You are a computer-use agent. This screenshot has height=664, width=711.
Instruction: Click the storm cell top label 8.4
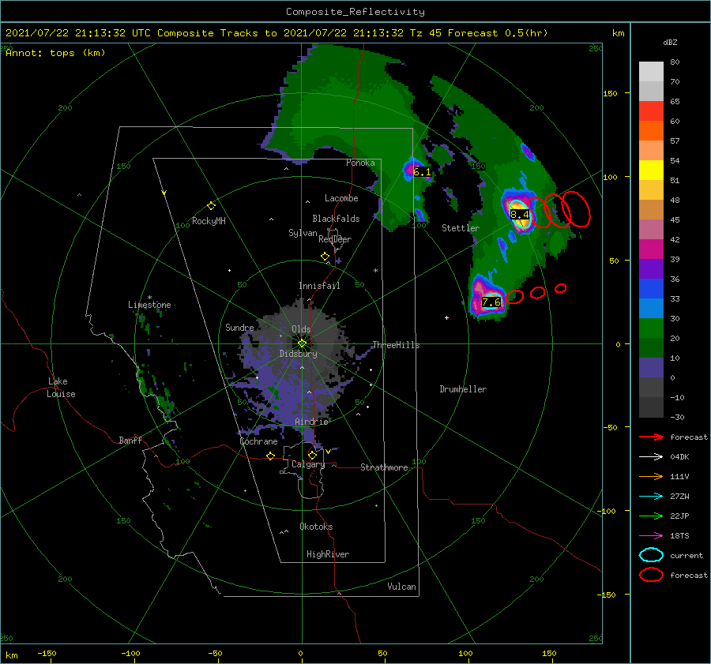click(x=519, y=215)
